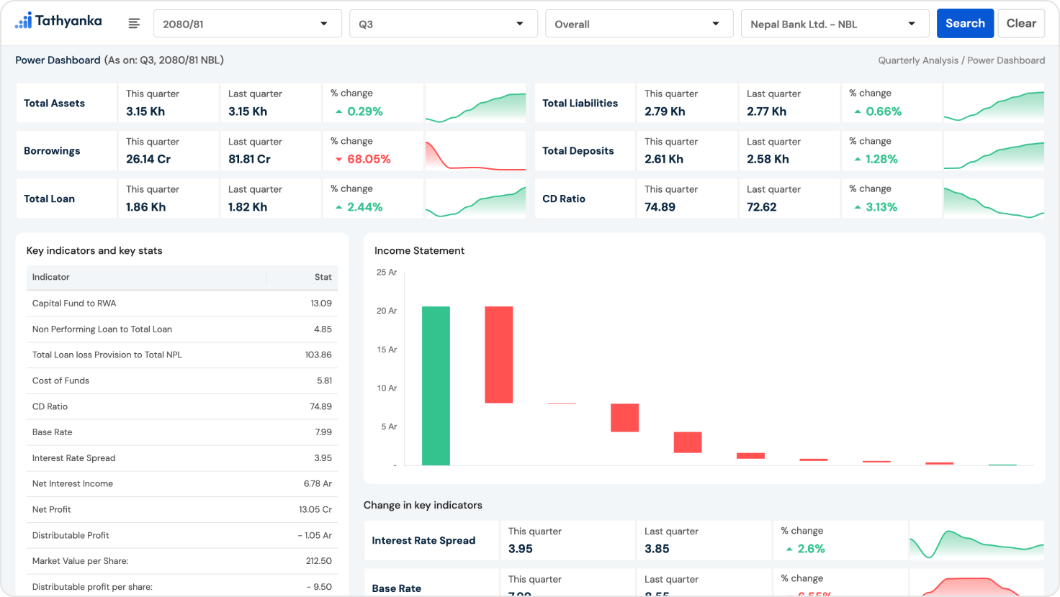This screenshot has width=1060, height=597.
Task: Click the tall green Income Statement bar
Action: (x=436, y=386)
